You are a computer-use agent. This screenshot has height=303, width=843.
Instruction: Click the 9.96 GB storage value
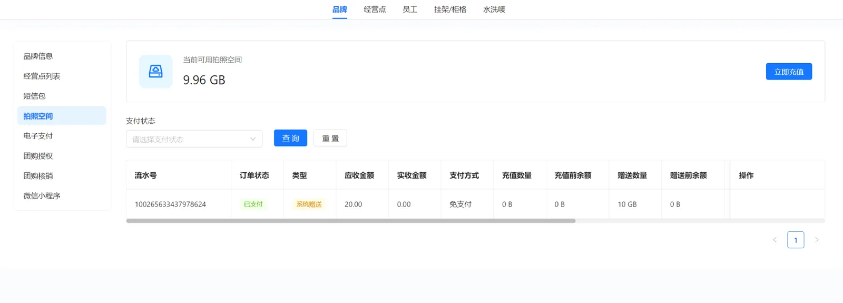point(204,80)
